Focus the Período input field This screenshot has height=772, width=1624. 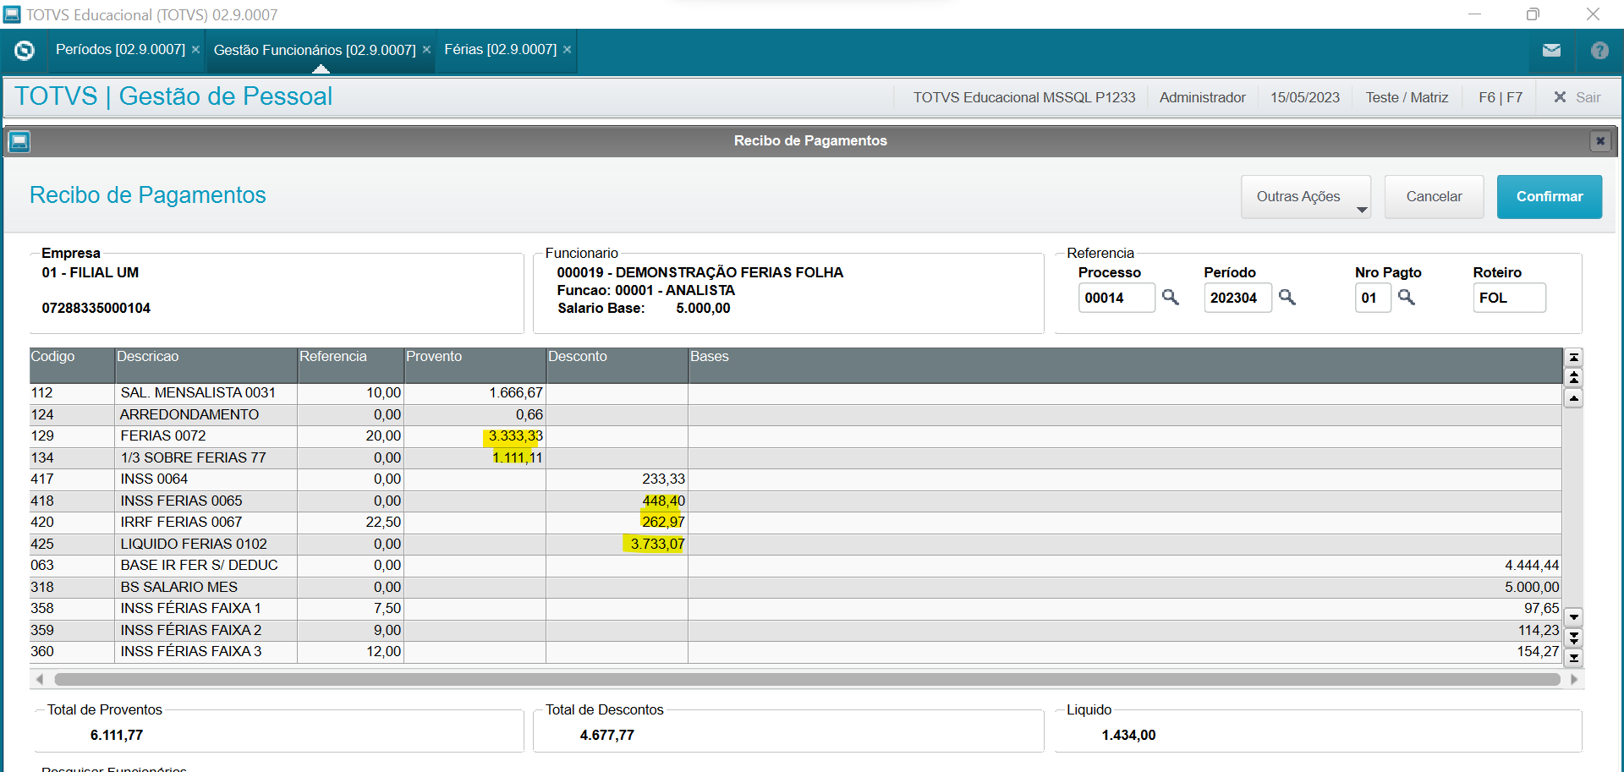tap(1237, 298)
